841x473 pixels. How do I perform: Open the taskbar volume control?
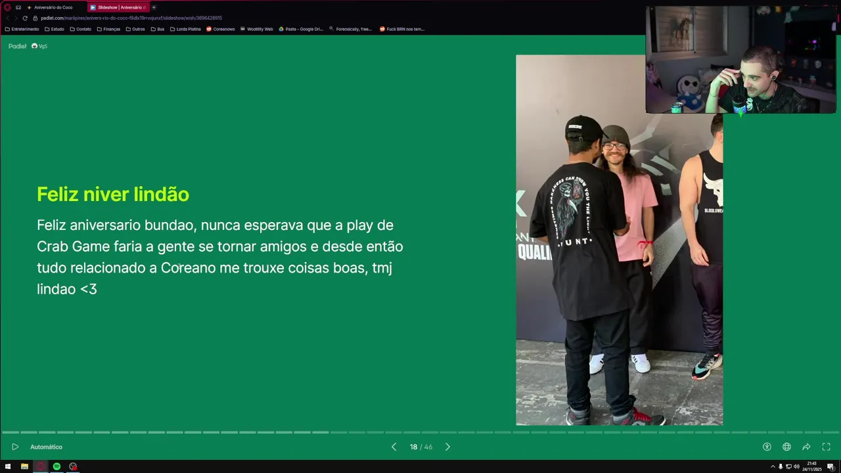click(x=796, y=466)
